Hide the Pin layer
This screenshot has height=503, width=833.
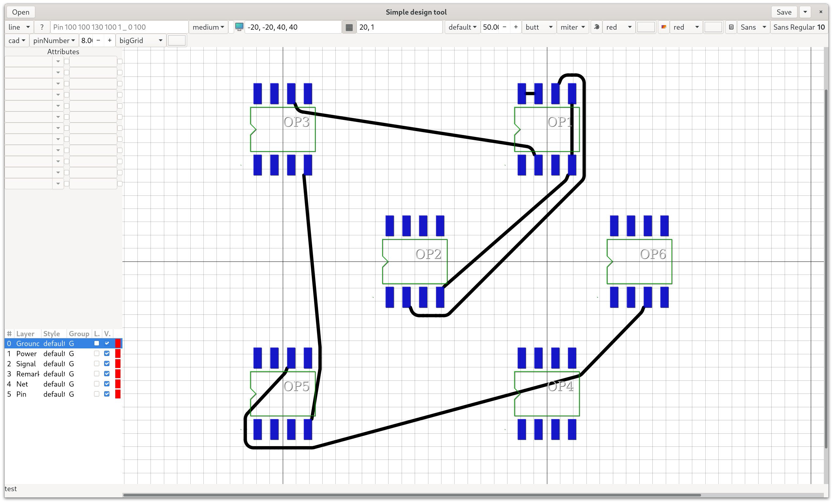point(107,394)
